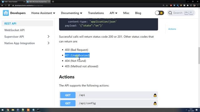
Task: Click the highlighted 401 (Unauthorized) text
Action: (x=77, y=55)
